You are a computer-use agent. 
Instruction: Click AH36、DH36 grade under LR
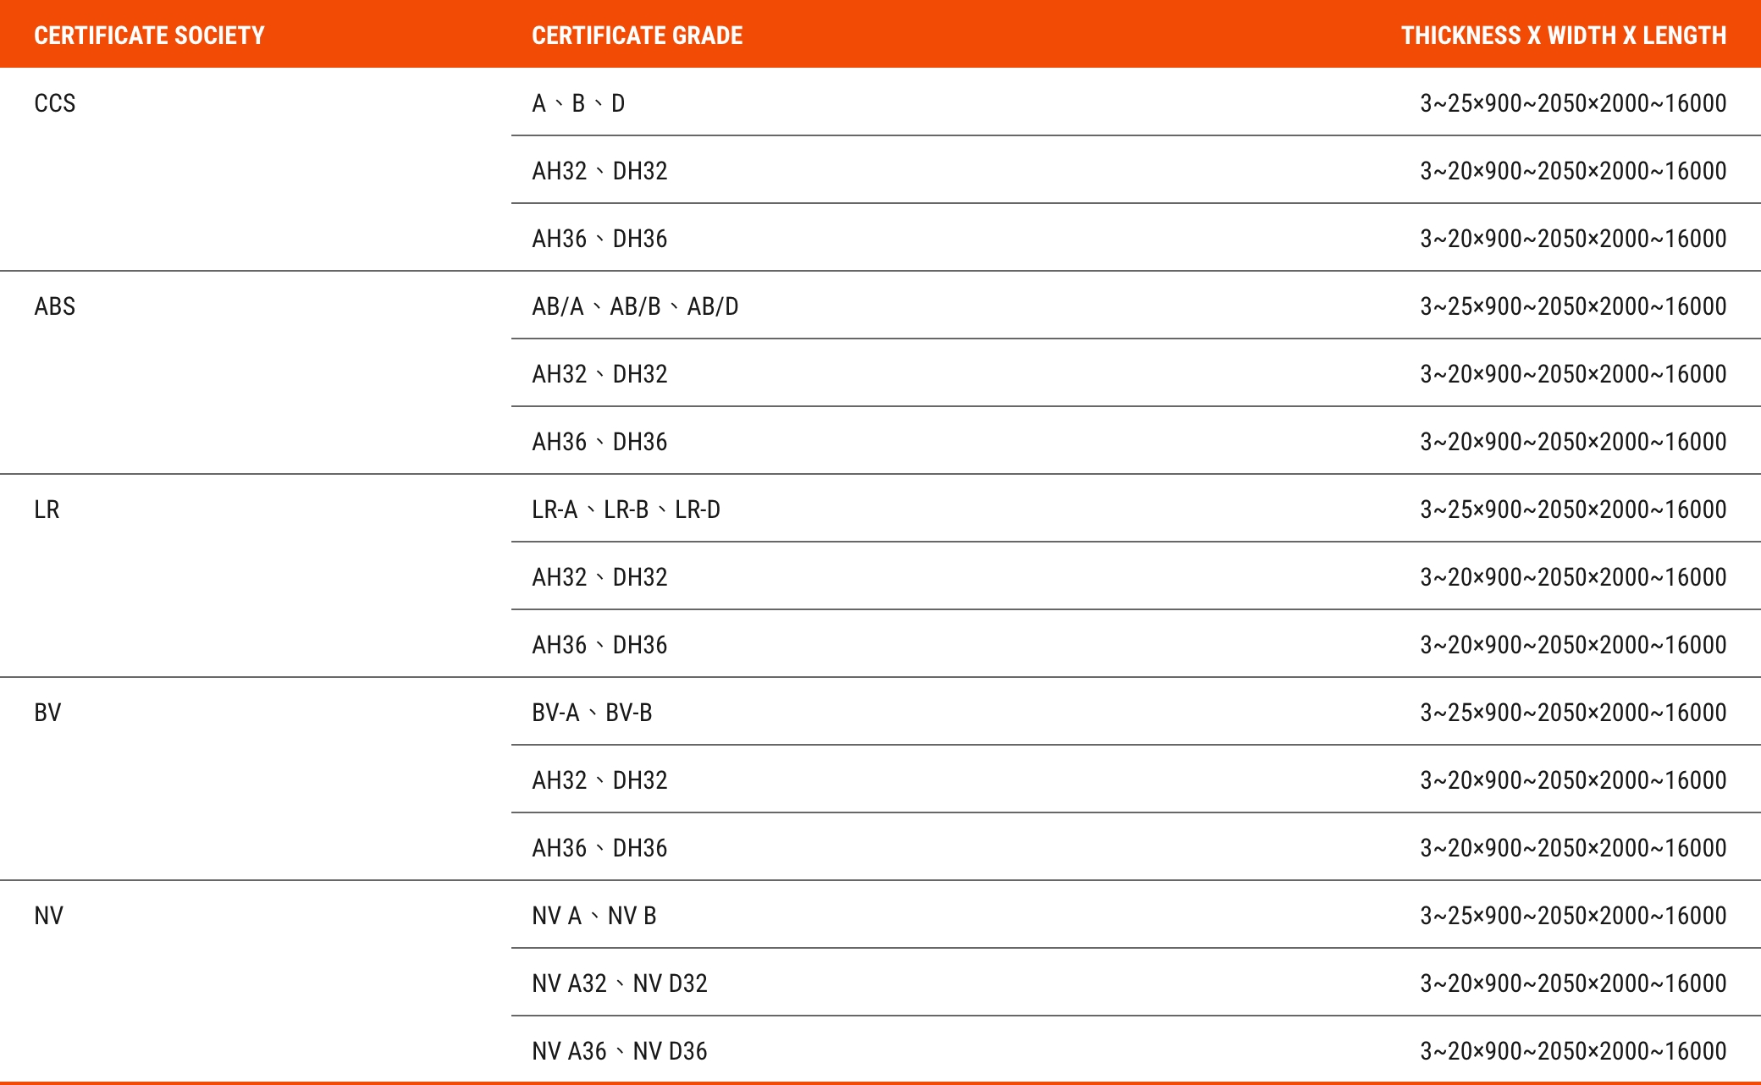pos(599,645)
